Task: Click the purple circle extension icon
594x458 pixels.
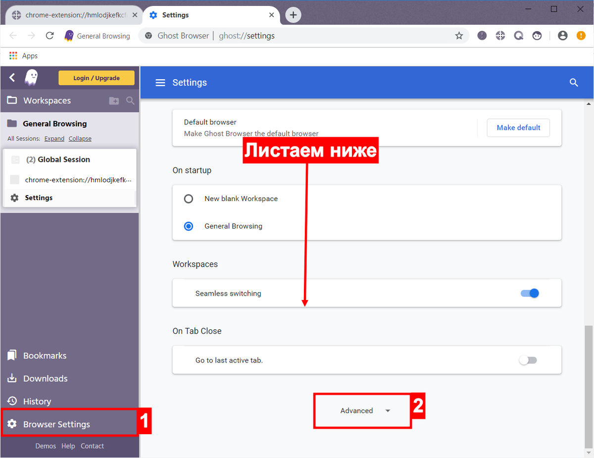Action: coord(482,36)
